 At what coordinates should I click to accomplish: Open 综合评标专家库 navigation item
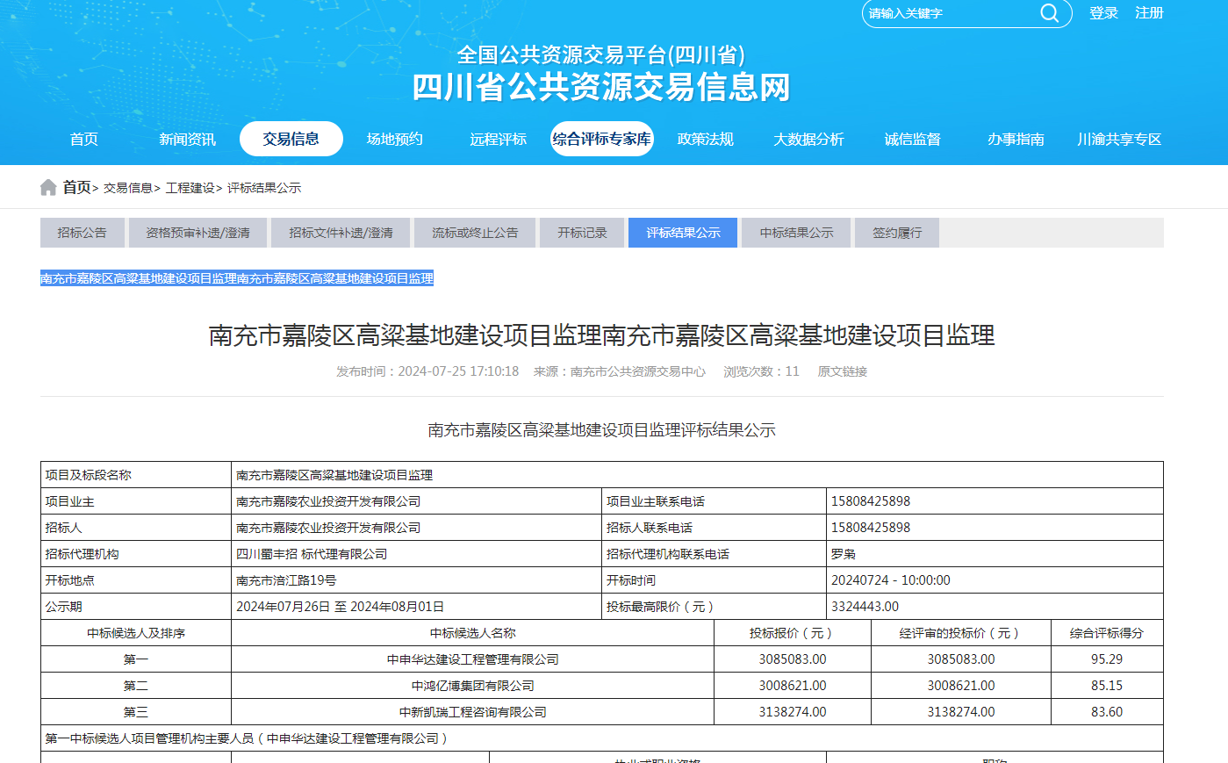(x=602, y=139)
